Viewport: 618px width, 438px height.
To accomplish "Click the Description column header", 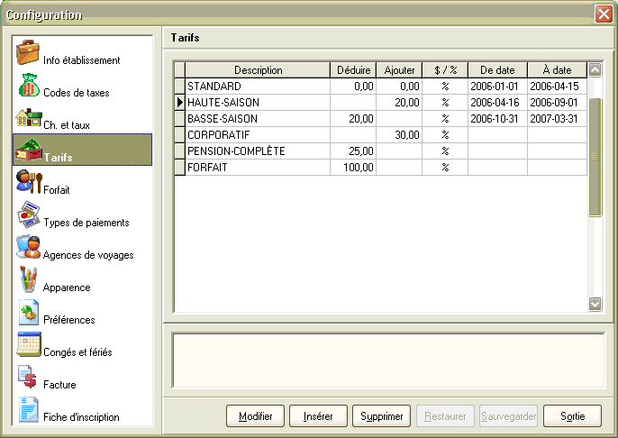I will tap(258, 70).
